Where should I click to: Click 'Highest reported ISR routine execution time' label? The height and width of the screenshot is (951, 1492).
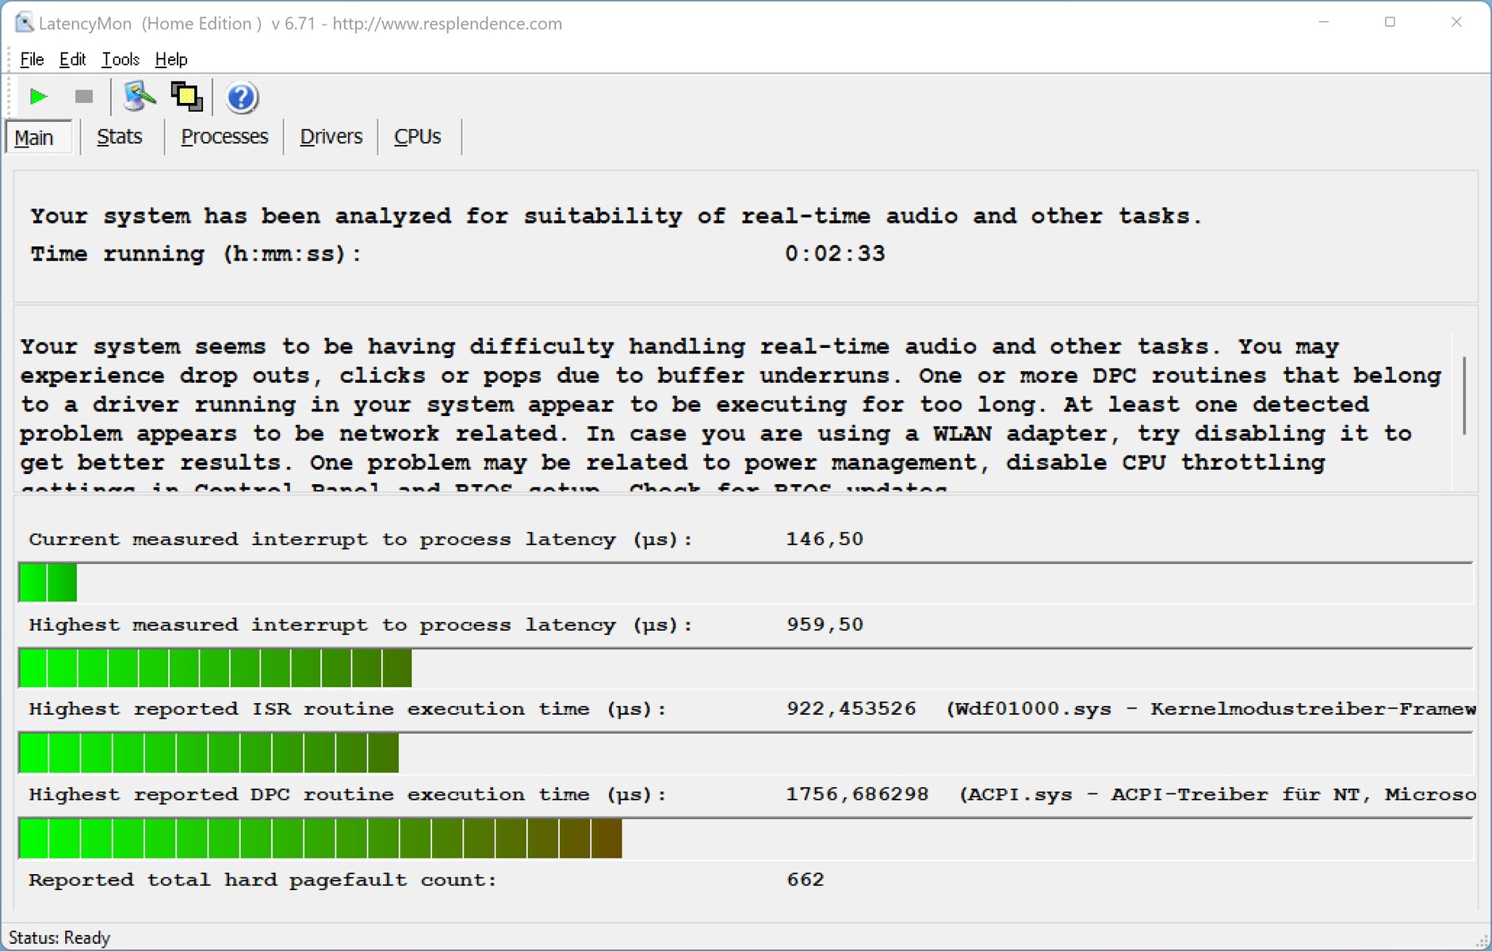coord(347,708)
